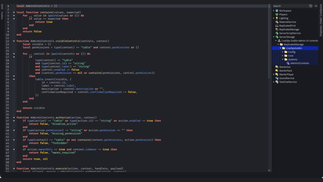
Task: Click the Workspace globe icon
Action: (x=277, y=11)
